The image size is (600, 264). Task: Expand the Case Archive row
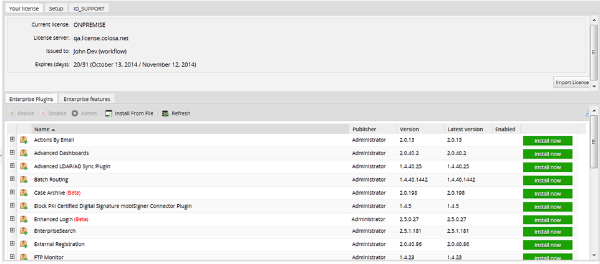(12, 192)
